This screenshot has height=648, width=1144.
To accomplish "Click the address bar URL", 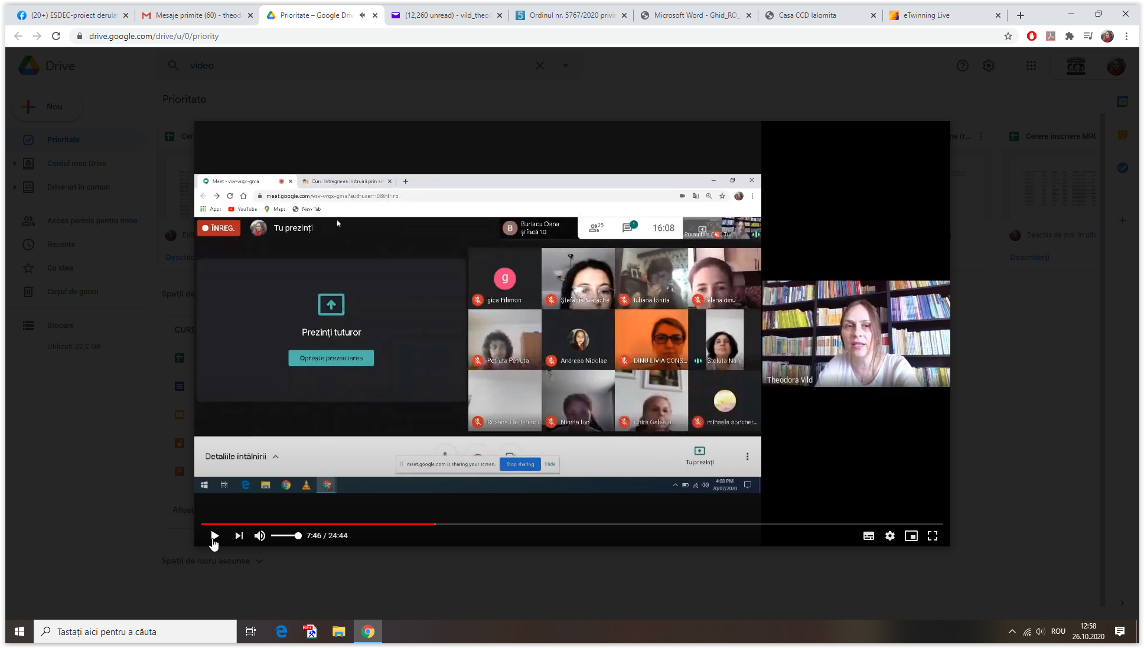I will (154, 36).
